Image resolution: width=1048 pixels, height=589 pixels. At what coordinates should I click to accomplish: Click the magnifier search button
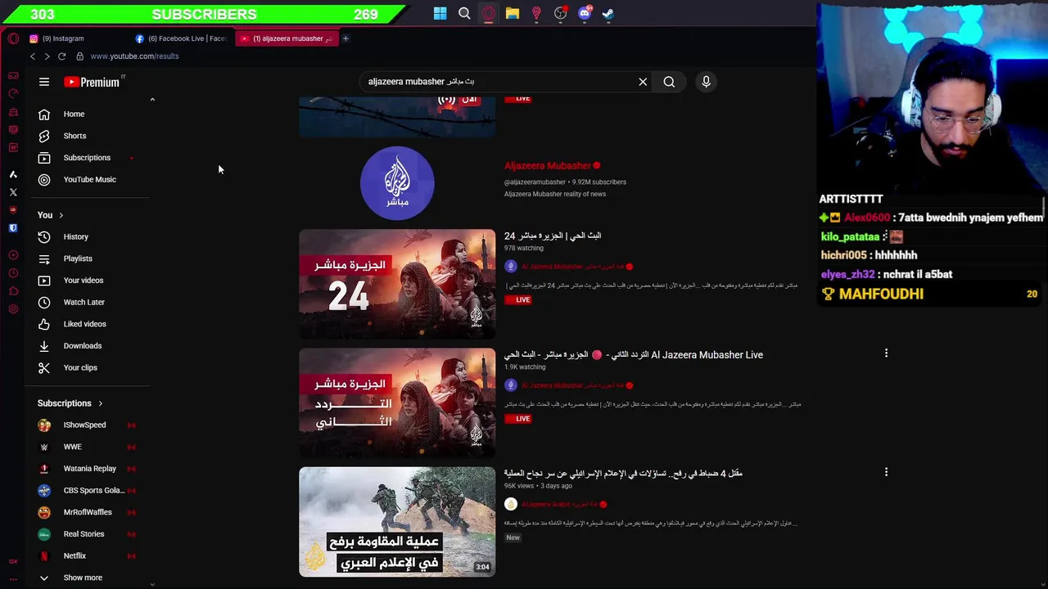(x=669, y=82)
